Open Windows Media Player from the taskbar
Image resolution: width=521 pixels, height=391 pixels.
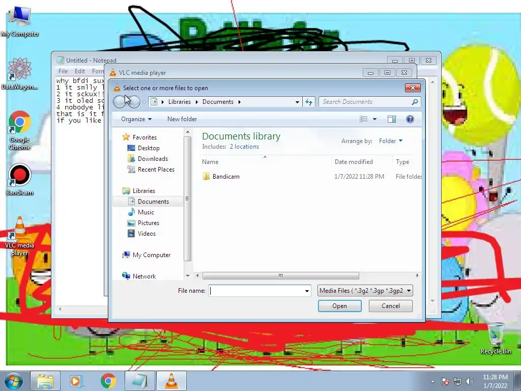coord(75,381)
